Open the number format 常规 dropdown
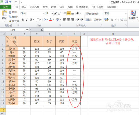The width and height of the screenshot is (139, 115). click(x=126, y=14)
